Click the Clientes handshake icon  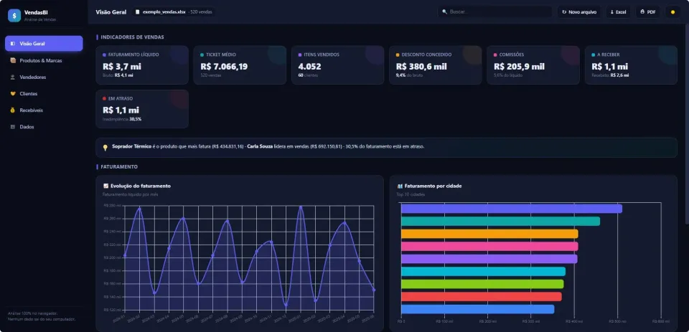tap(13, 93)
